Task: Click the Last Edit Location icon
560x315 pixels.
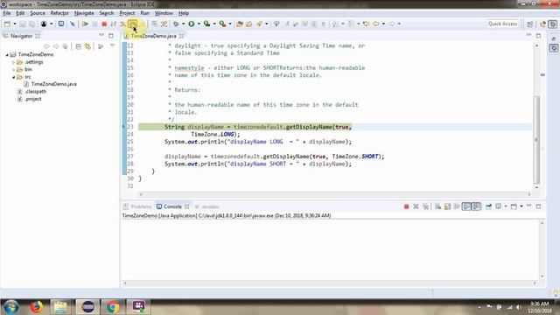Action: point(366,24)
